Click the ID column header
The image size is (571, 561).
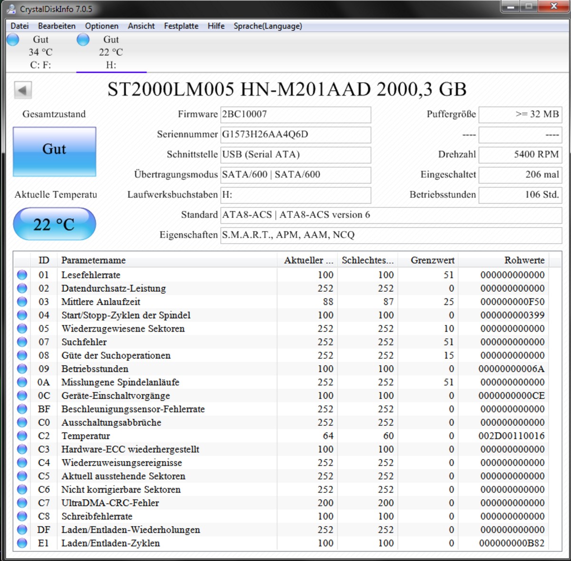pyautogui.click(x=44, y=260)
